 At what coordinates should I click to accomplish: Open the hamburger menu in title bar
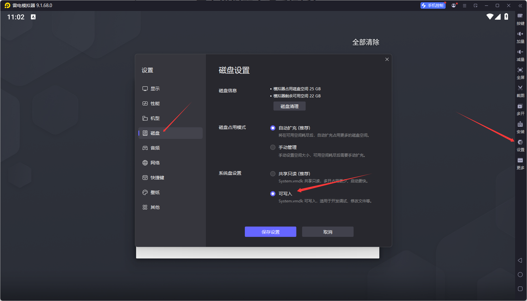(x=465, y=5)
